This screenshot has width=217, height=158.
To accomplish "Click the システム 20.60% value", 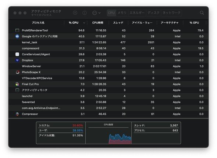I will tap(78, 125).
